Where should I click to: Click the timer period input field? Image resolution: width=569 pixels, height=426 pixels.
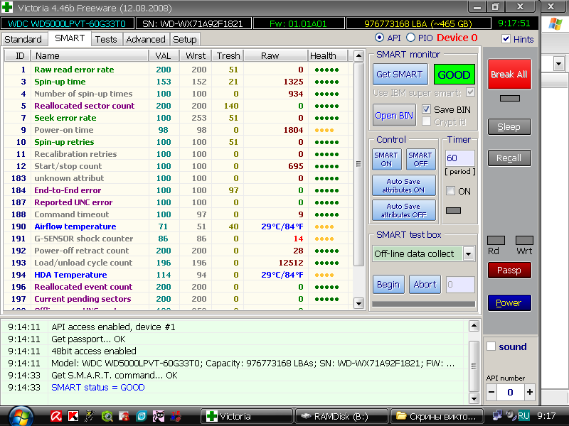coord(459,158)
